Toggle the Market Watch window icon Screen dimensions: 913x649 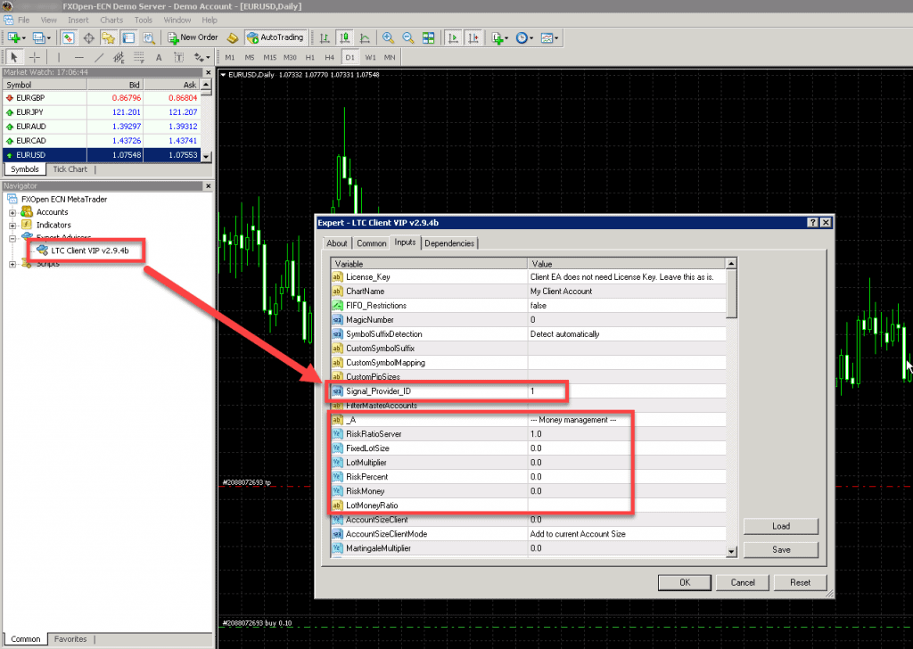pos(69,37)
